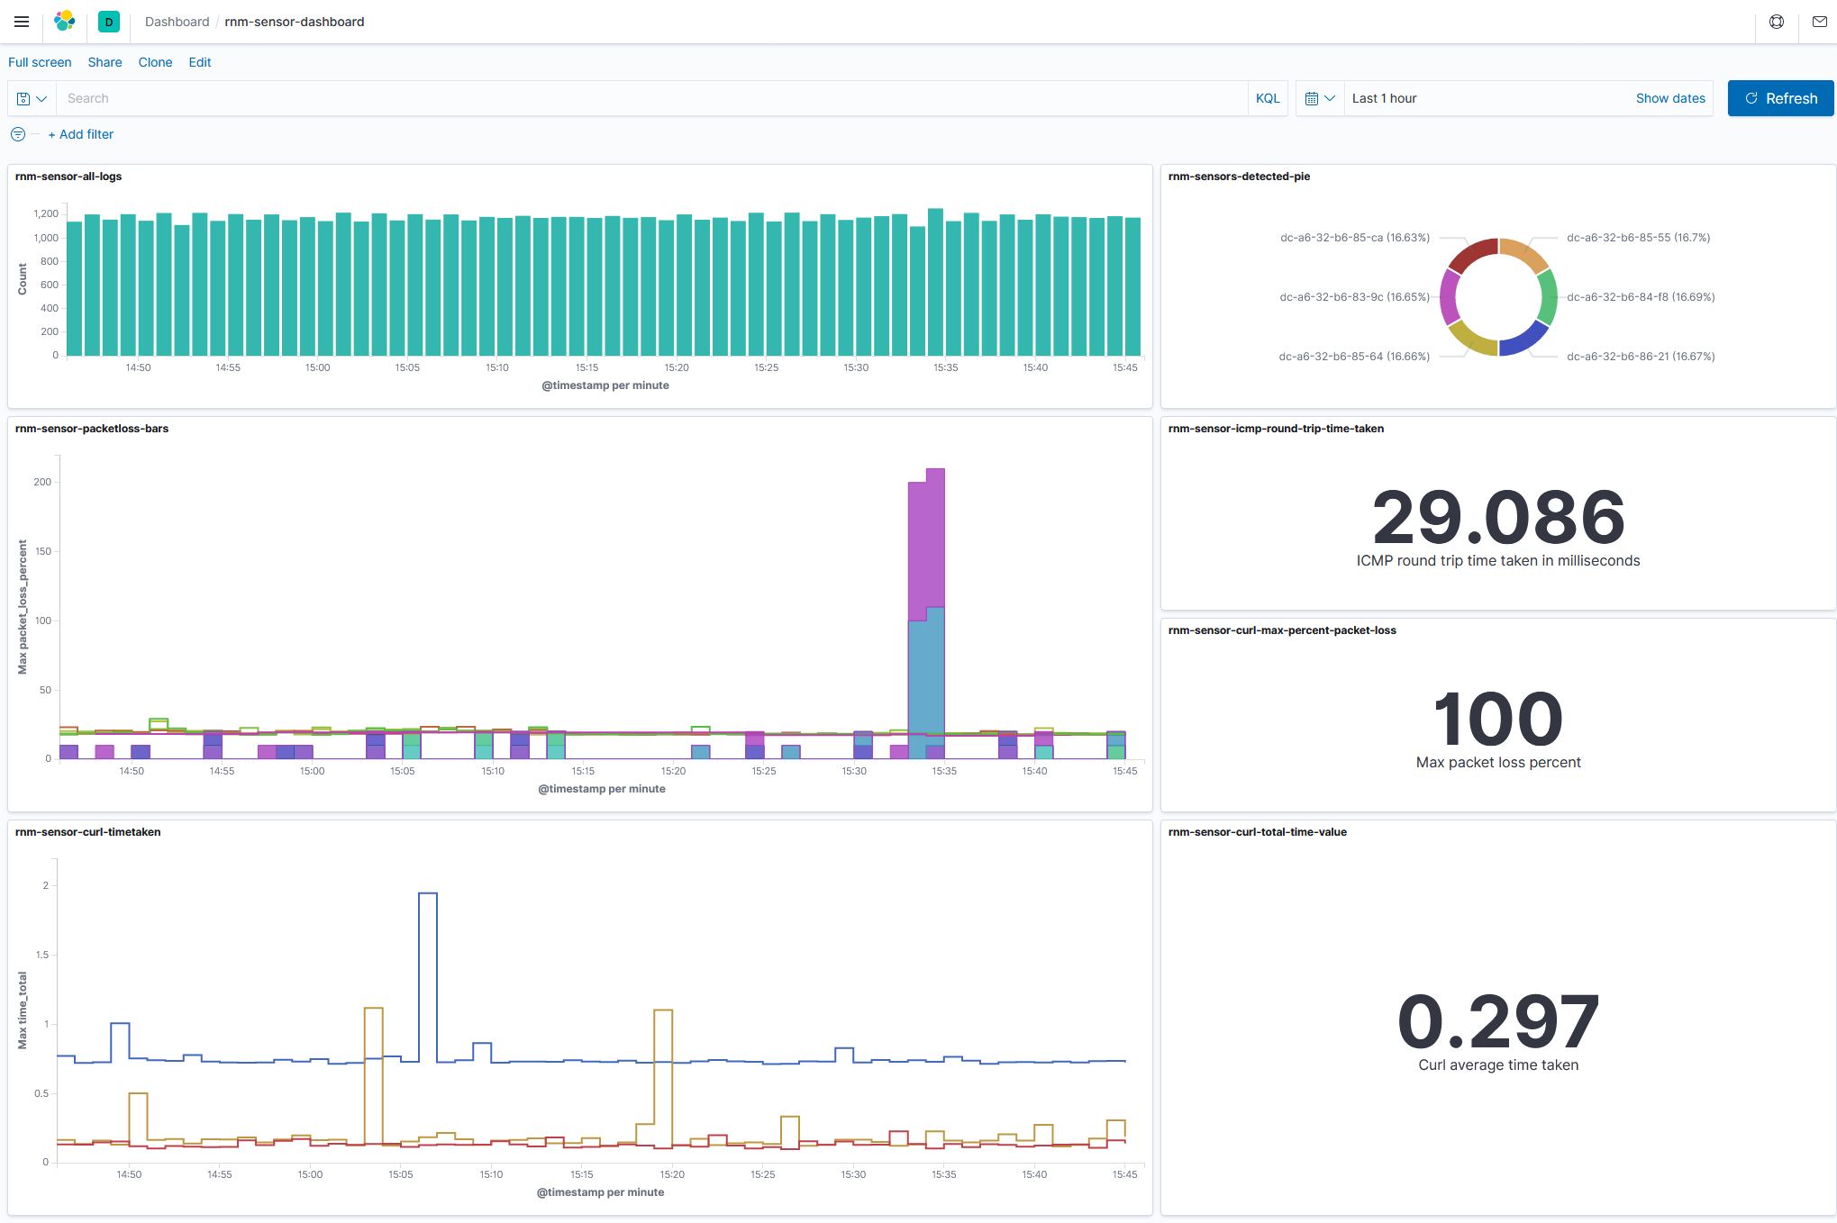Click Show dates link
This screenshot has width=1837, height=1223.
[1670, 98]
